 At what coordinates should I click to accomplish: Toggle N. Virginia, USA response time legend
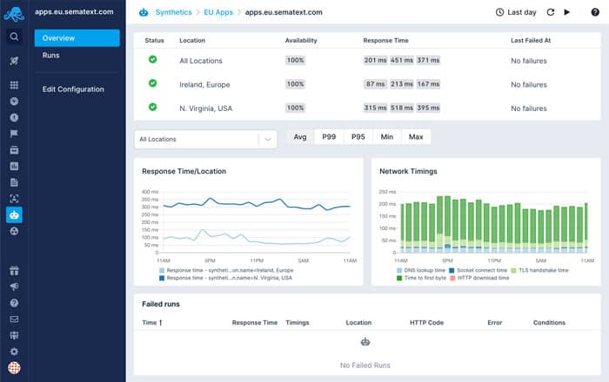coord(225,278)
